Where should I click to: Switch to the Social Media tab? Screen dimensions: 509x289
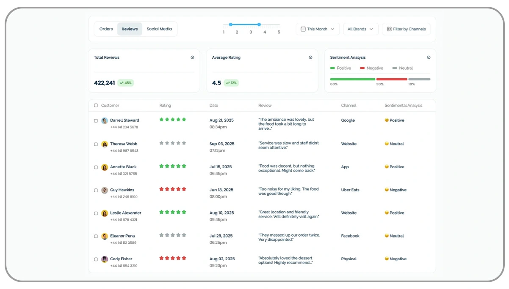click(160, 29)
